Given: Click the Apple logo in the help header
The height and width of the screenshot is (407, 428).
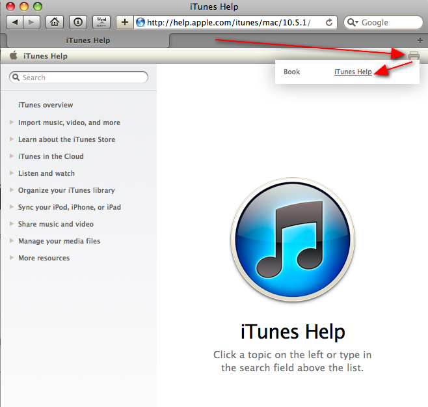Looking at the screenshot, I should click(14, 55).
